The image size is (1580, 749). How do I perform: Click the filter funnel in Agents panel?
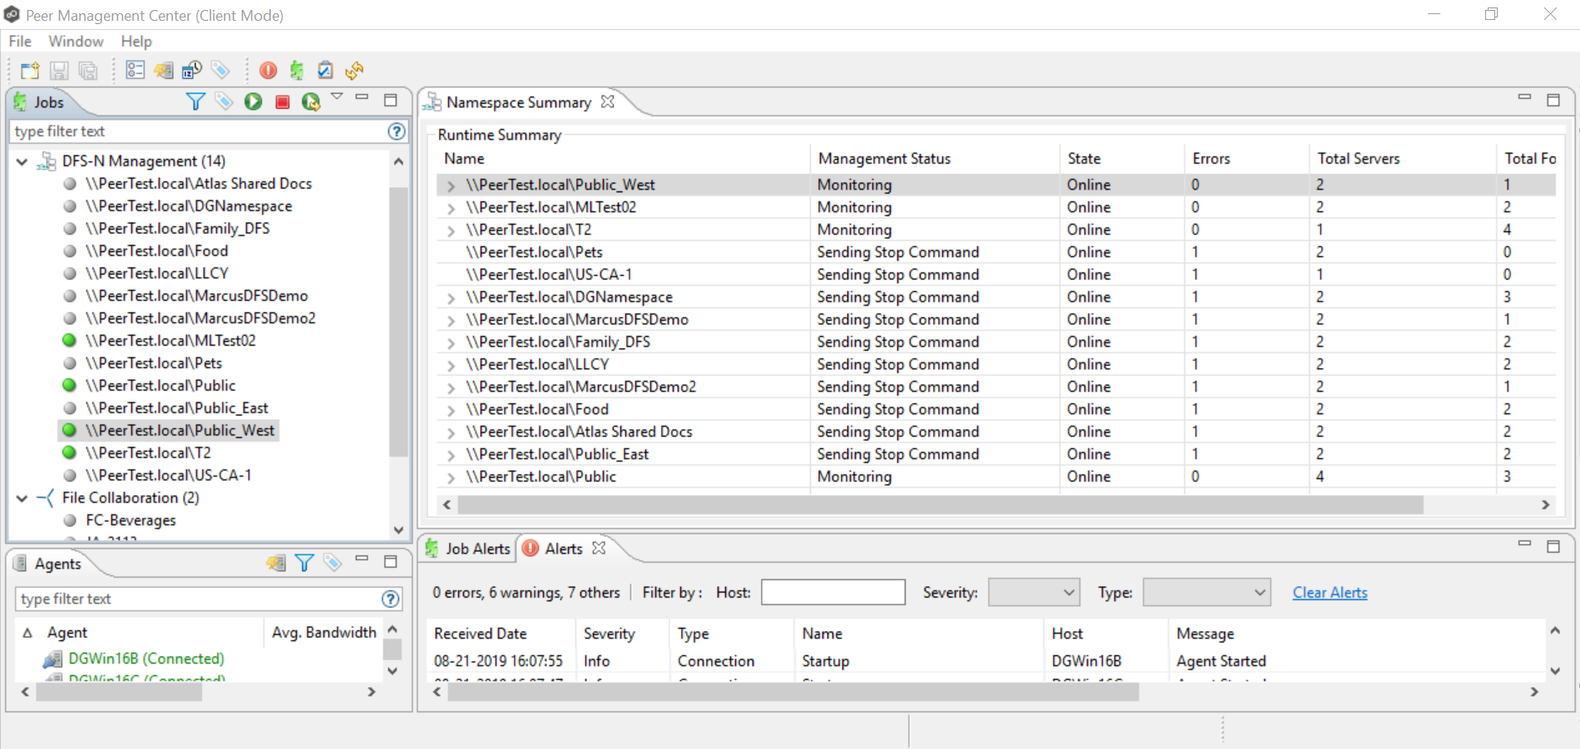[304, 564]
